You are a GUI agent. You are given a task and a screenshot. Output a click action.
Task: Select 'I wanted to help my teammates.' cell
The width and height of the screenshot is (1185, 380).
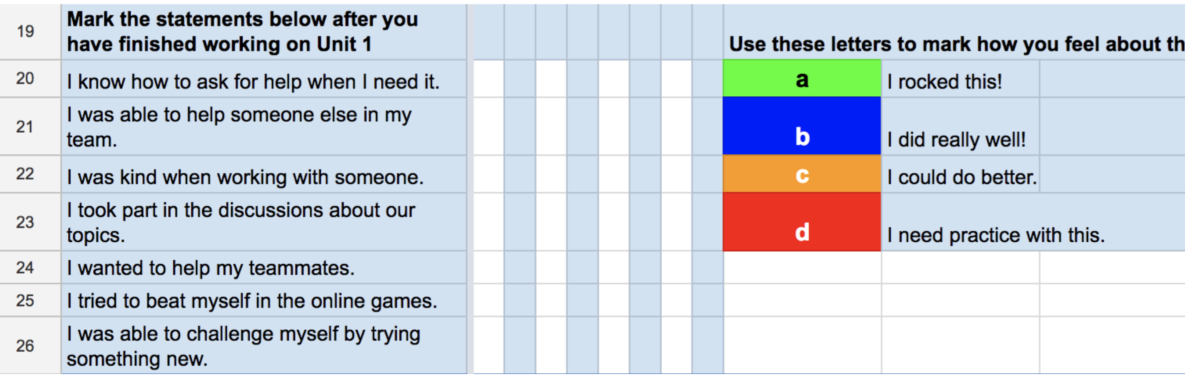pyautogui.click(x=264, y=268)
